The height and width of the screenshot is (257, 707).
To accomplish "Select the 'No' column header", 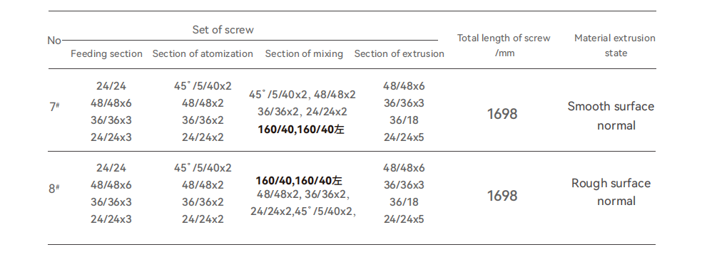I will coord(54,41).
